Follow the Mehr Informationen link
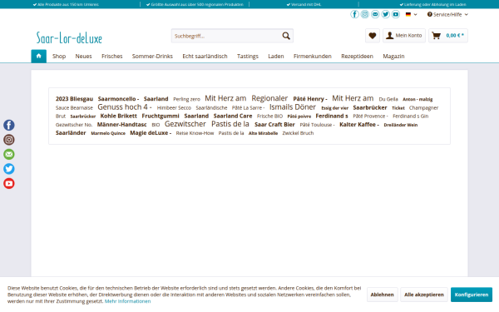499x312 pixels. (x=127, y=301)
